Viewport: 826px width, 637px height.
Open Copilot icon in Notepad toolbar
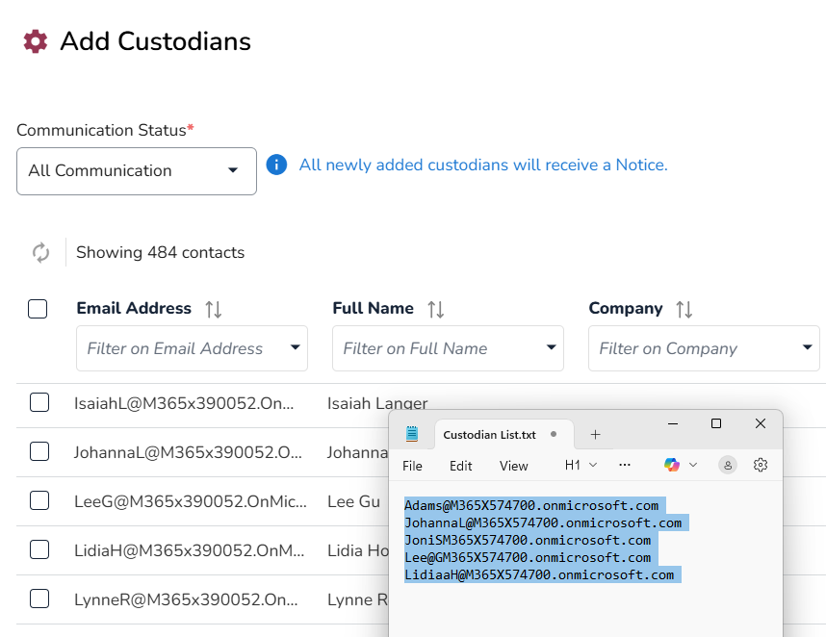coord(672,465)
